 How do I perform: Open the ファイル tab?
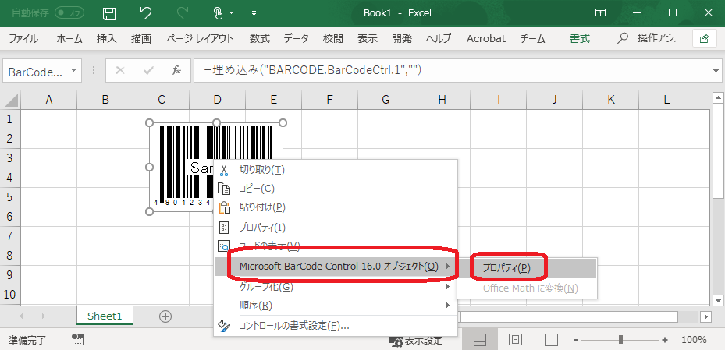coord(23,39)
